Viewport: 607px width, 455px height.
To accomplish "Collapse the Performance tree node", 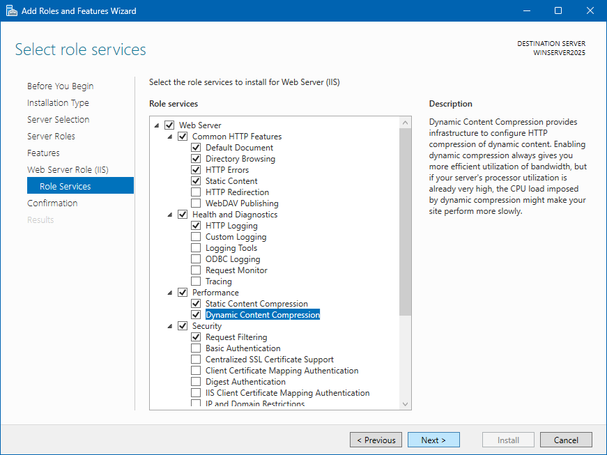I will [170, 293].
